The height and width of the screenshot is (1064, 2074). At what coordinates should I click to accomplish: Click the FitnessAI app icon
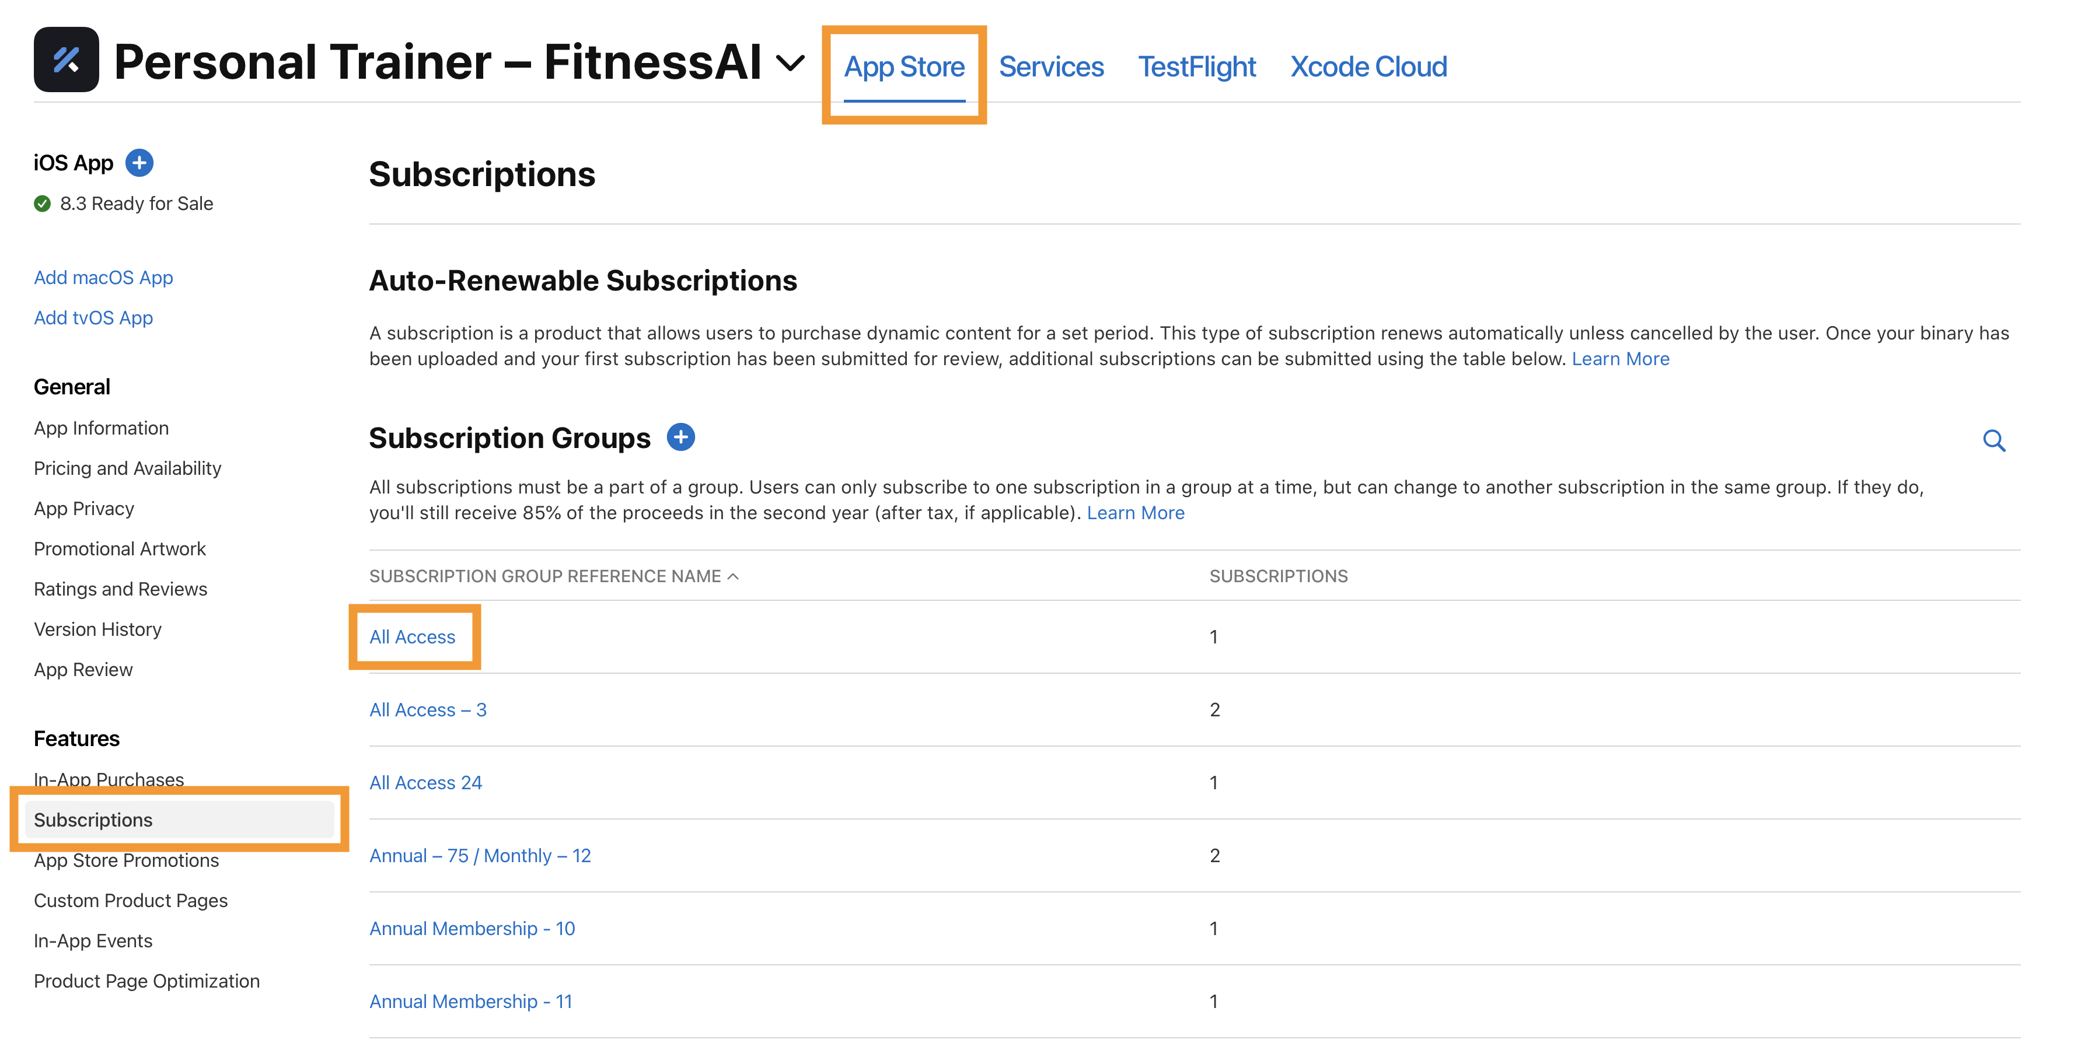[x=66, y=60]
